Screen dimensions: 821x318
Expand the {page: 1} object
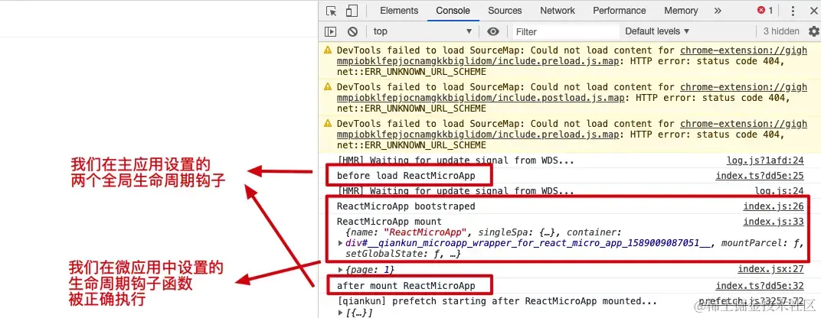point(341,269)
